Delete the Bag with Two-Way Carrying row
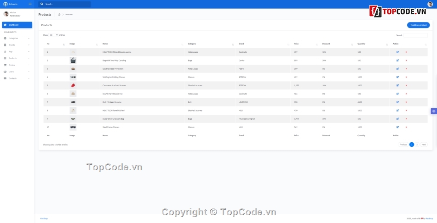This screenshot has width=437, height=223. (406, 60)
